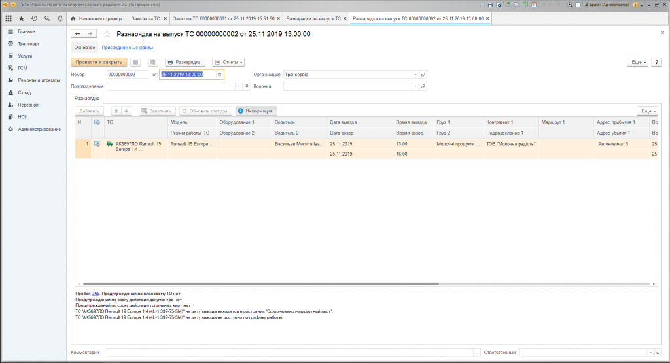Open mileage link 368 in info panel
The height and width of the screenshot is (363, 670).
click(x=96, y=294)
